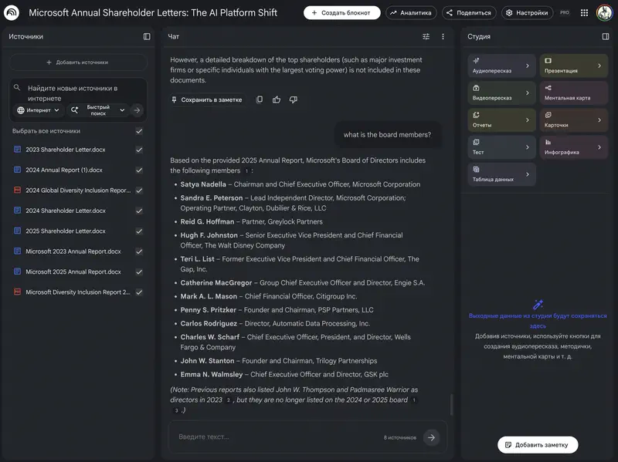The image size is (618, 462).
Task: Create a Ментальная карта mind map
Action: click(573, 93)
